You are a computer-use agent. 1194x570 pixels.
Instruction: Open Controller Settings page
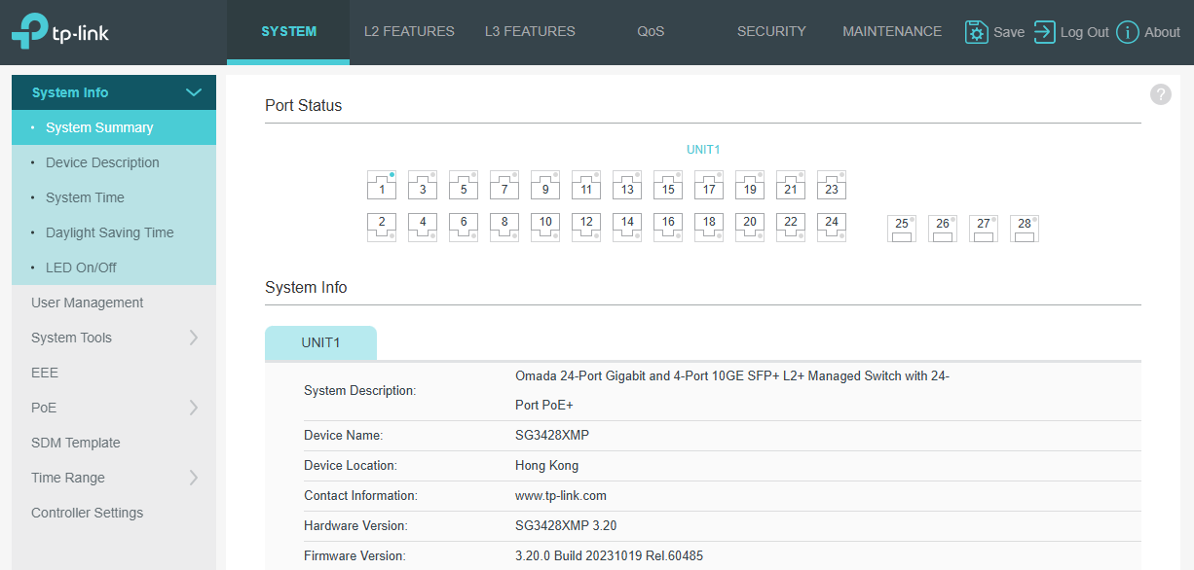(x=114, y=513)
